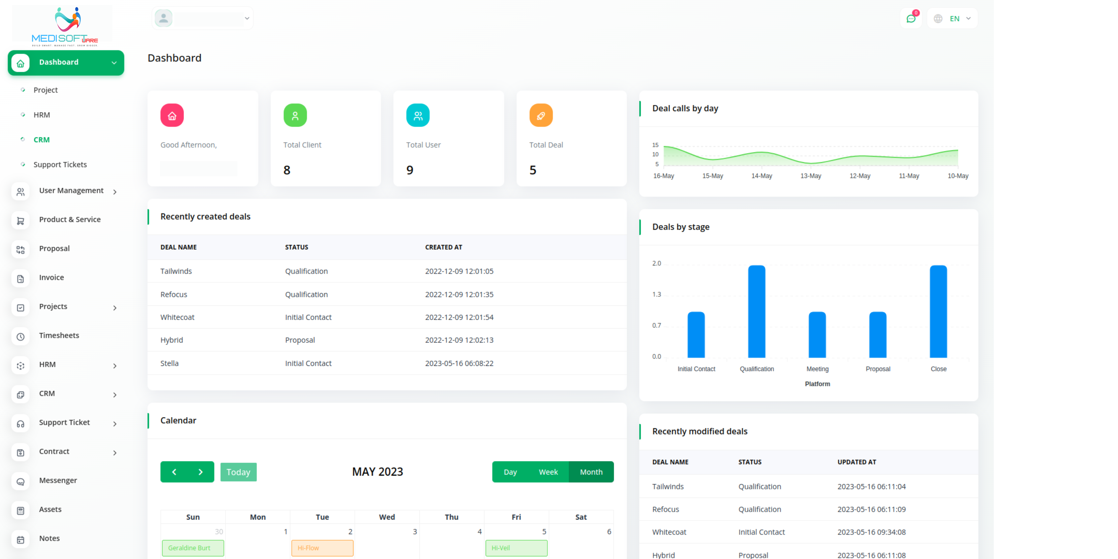Click the Total Client person icon
This screenshot has height=559, width=1118.
pos(295,115)
